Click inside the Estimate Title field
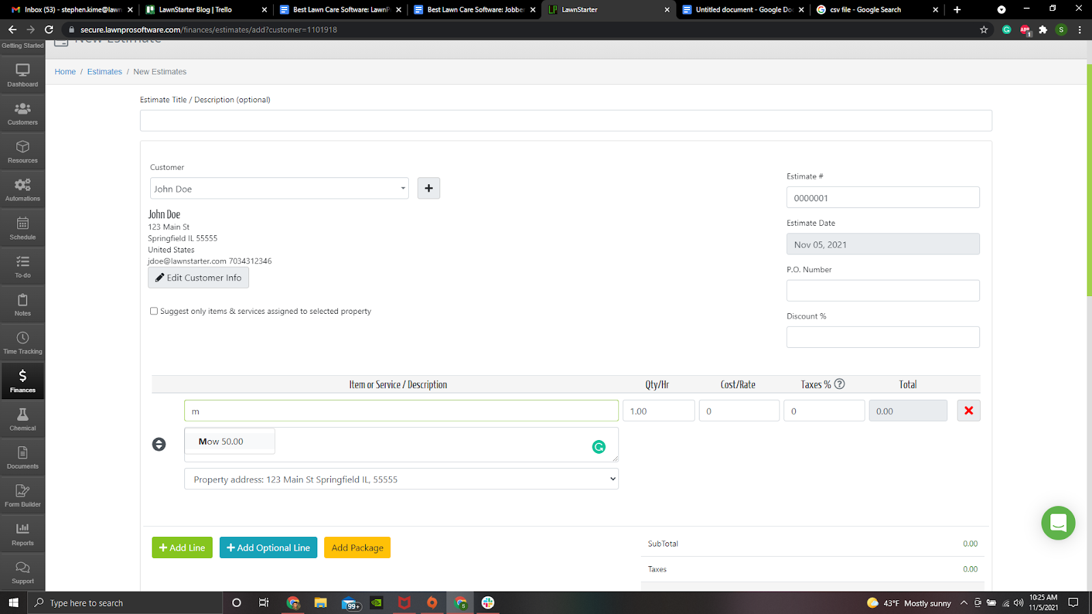1092x614 pixels. pyautogui.click(x=565, y=120)
